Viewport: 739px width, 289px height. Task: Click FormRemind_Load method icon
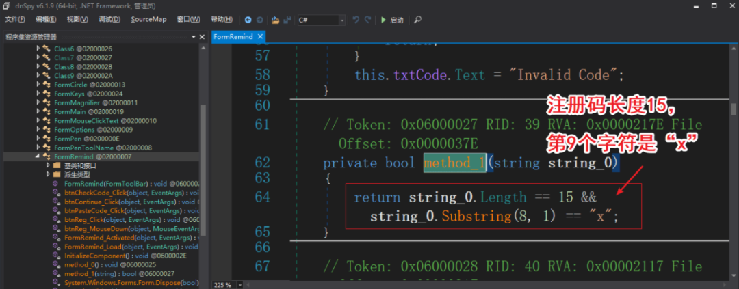click(56, 246)
